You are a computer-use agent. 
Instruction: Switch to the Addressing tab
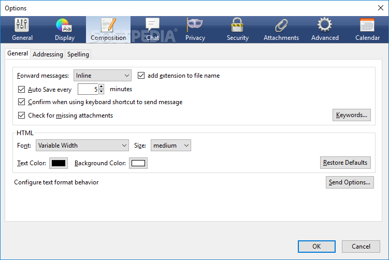point(48,54)
